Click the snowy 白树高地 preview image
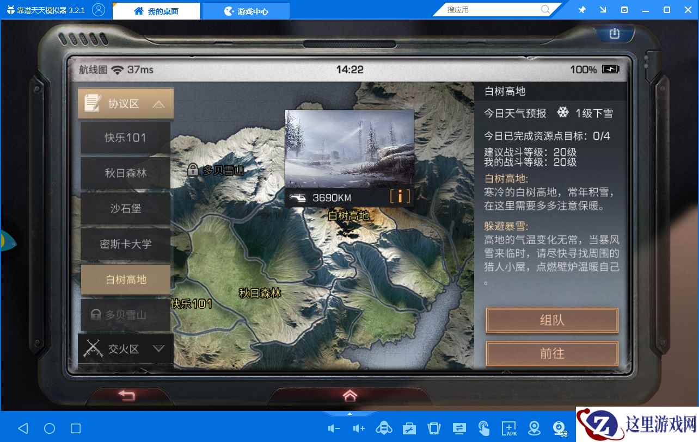Image resolution: width=699 pixels, height=442 pixels. pos(349,148)
